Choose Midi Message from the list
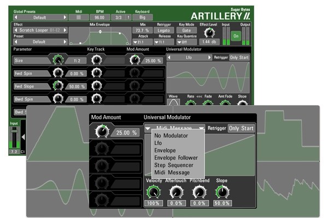 pos(172,173)
